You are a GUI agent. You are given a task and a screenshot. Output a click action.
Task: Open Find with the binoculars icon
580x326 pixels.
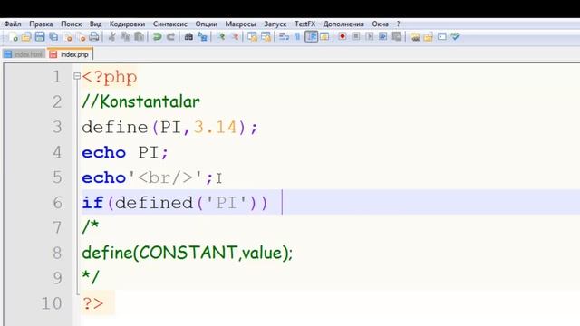pyautogui.click(x=188, y=36)
